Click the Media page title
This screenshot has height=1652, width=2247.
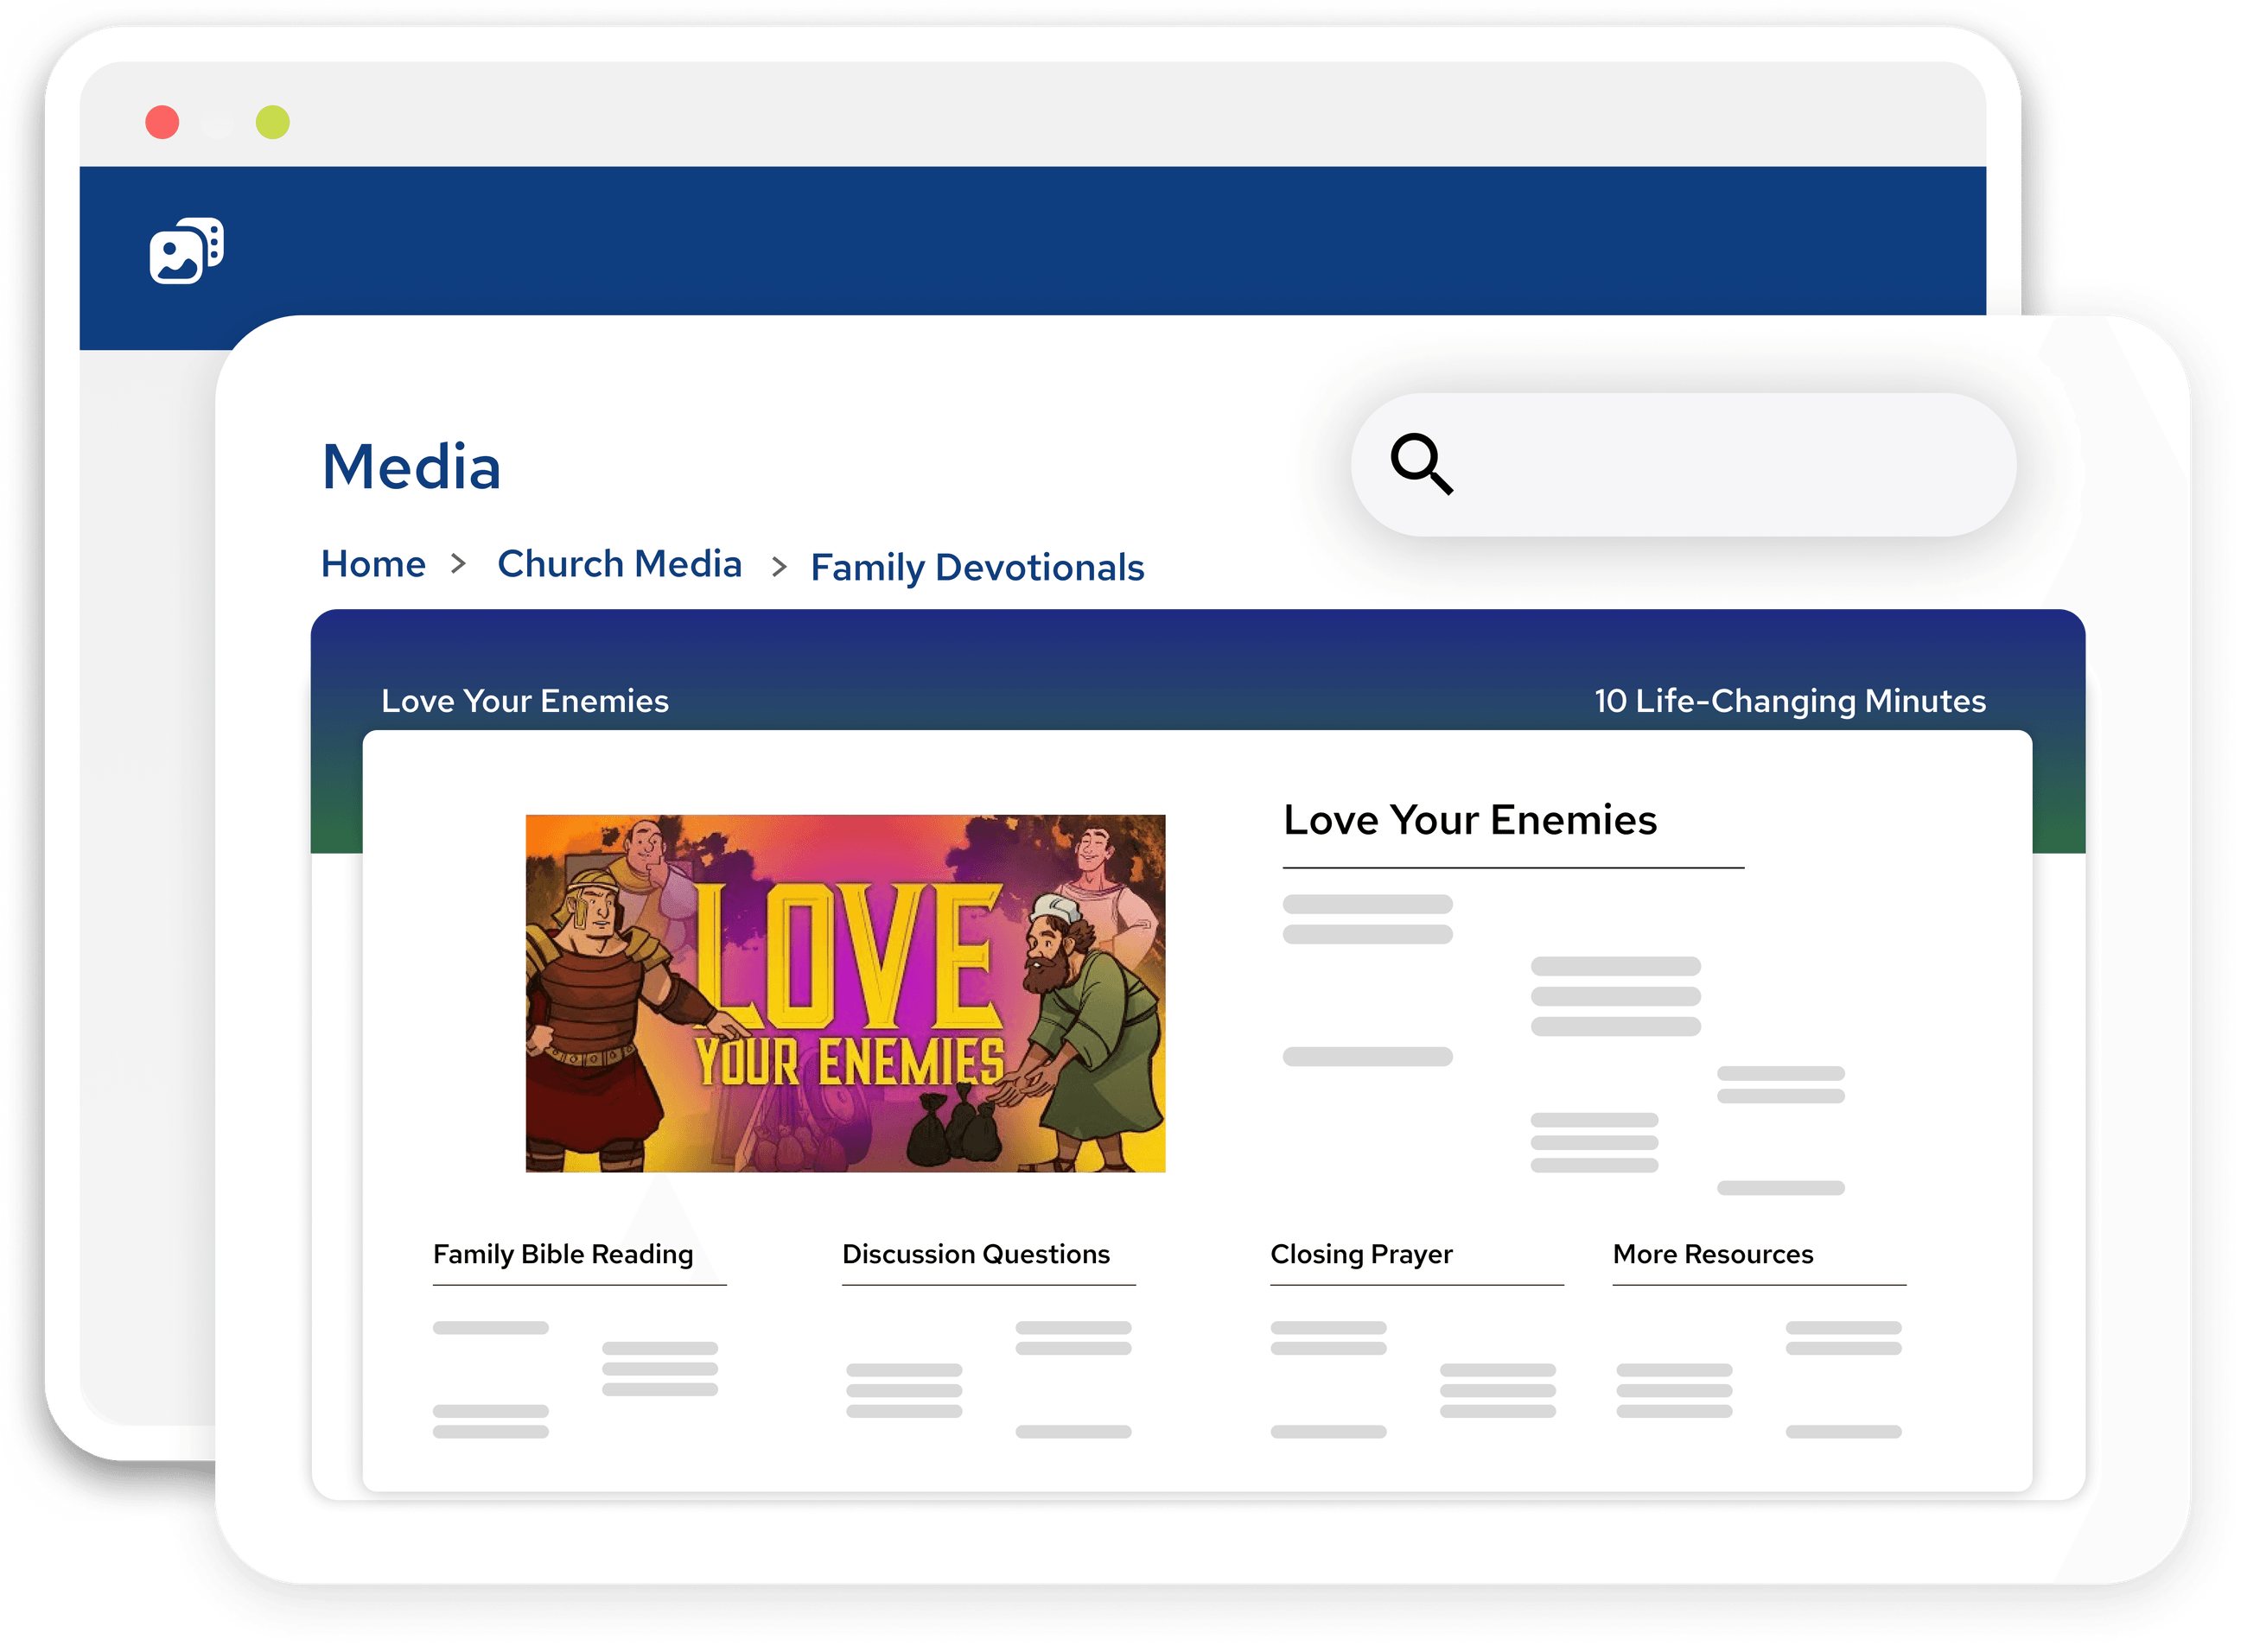click(x=411, y=467)
